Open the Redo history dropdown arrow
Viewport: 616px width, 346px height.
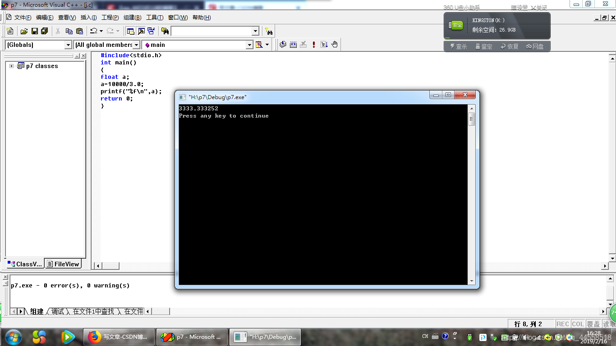tap(118, 31)
